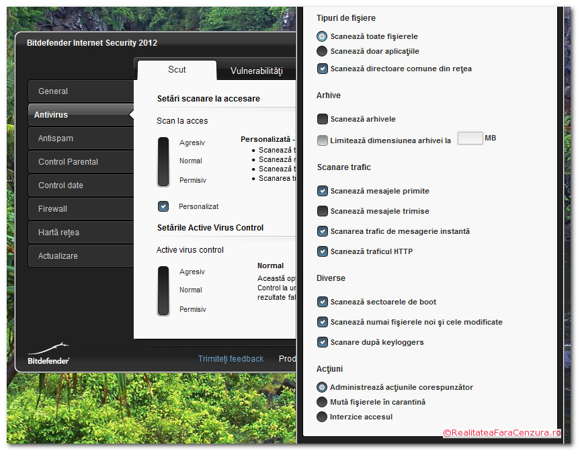
Task: Click 'Setările Active Virus Control' heading
Action: (210, 228)
